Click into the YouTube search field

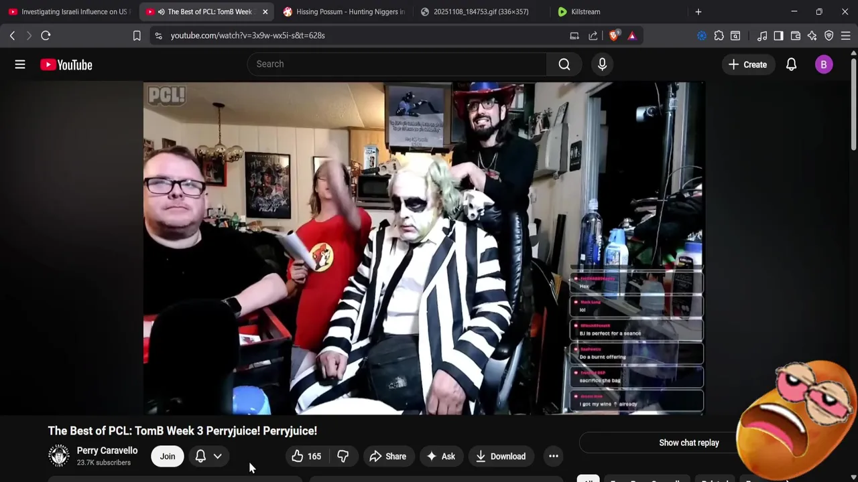[397, 64]
